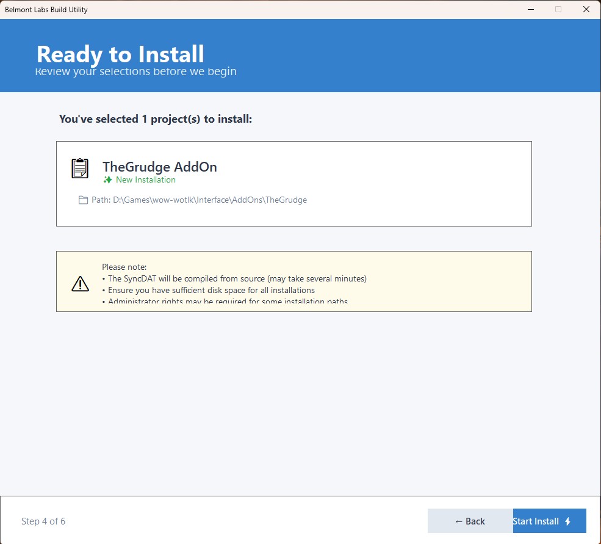Click the sufficient disk space note line
The image size is (601, 544).
pos(211,290)
